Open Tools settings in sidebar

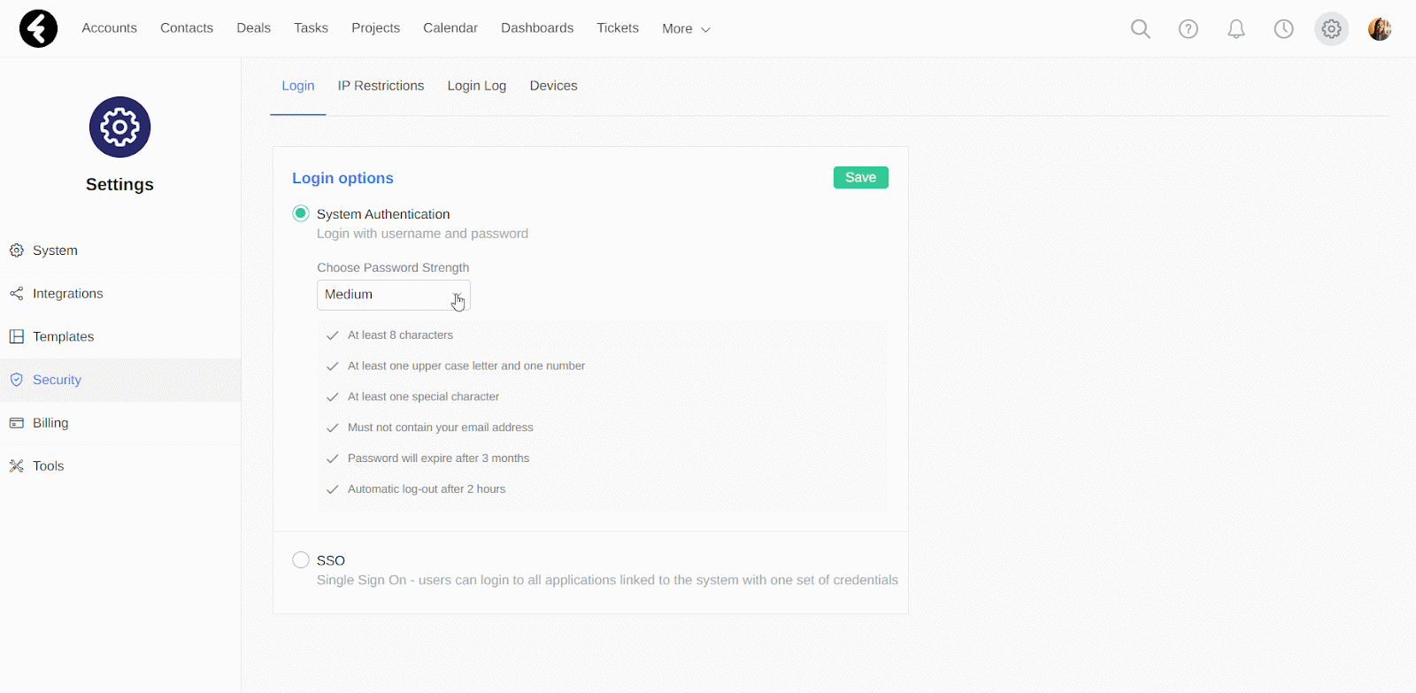(120, 466)
